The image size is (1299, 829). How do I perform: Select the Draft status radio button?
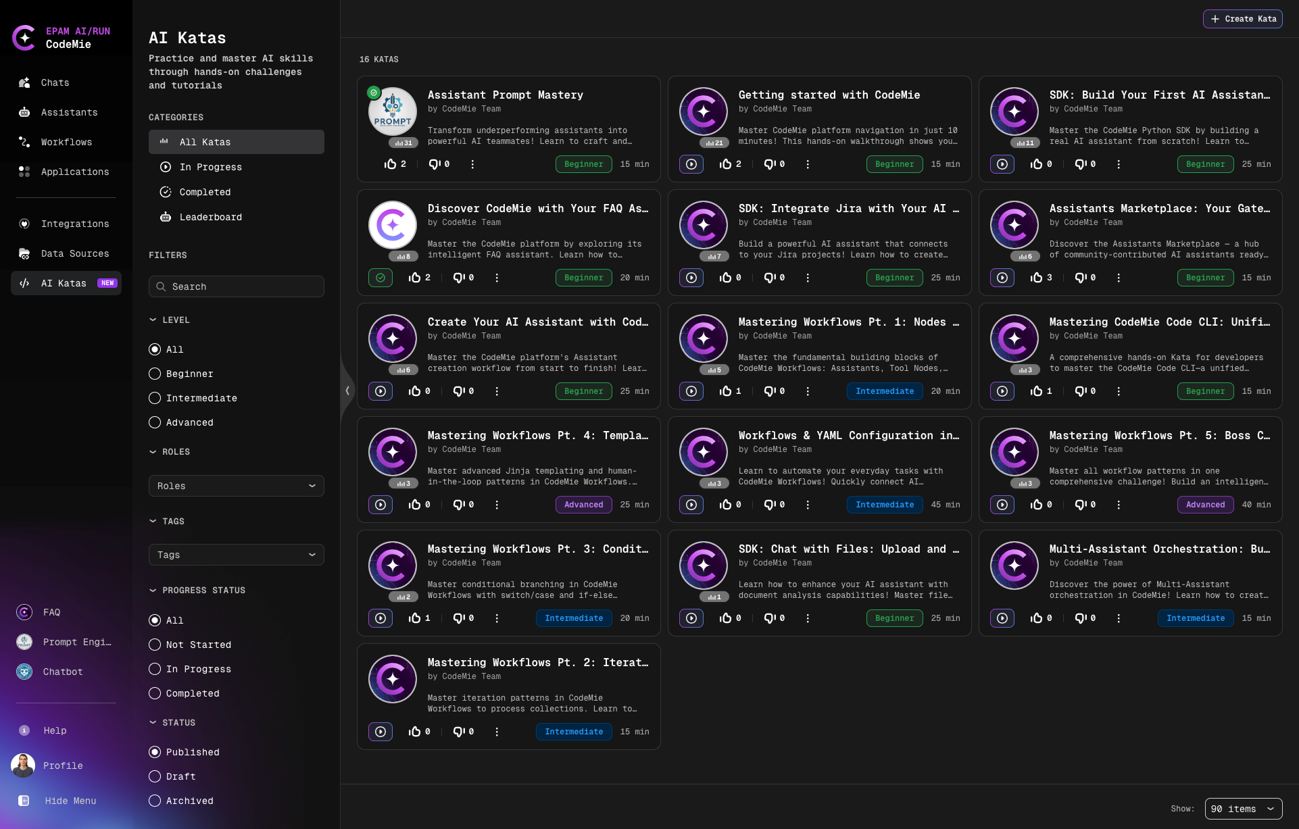pos(155,776)
